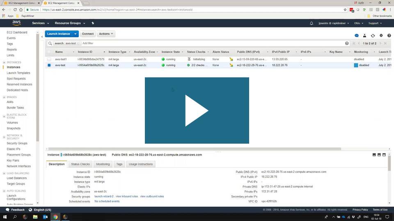Open the Ohio region selector
The image size is (394, 221).
[359, 23]
